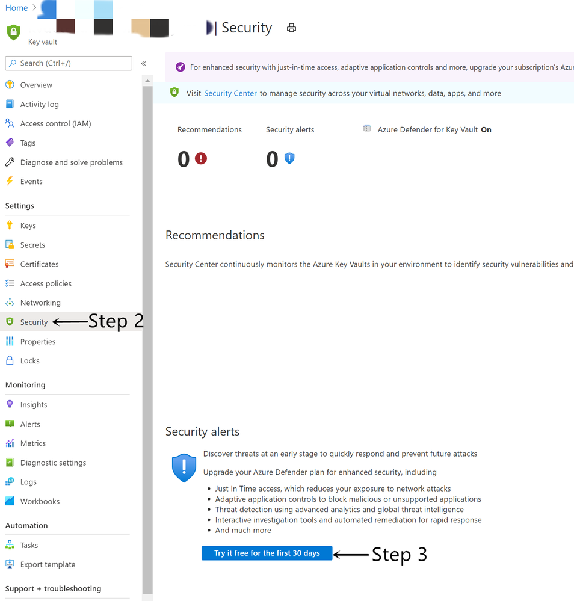Click the sidebar vertical scrollbar track
This screenshot has width=574, height=601.
pos(147,339)
